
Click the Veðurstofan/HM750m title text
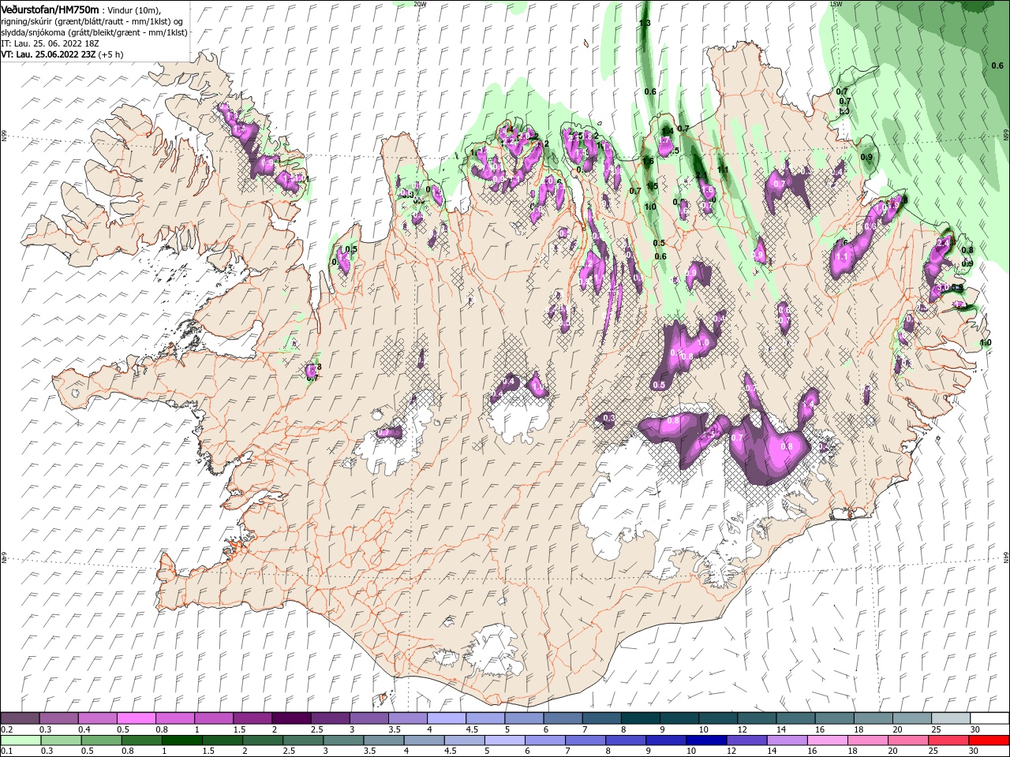click(50, 9)
